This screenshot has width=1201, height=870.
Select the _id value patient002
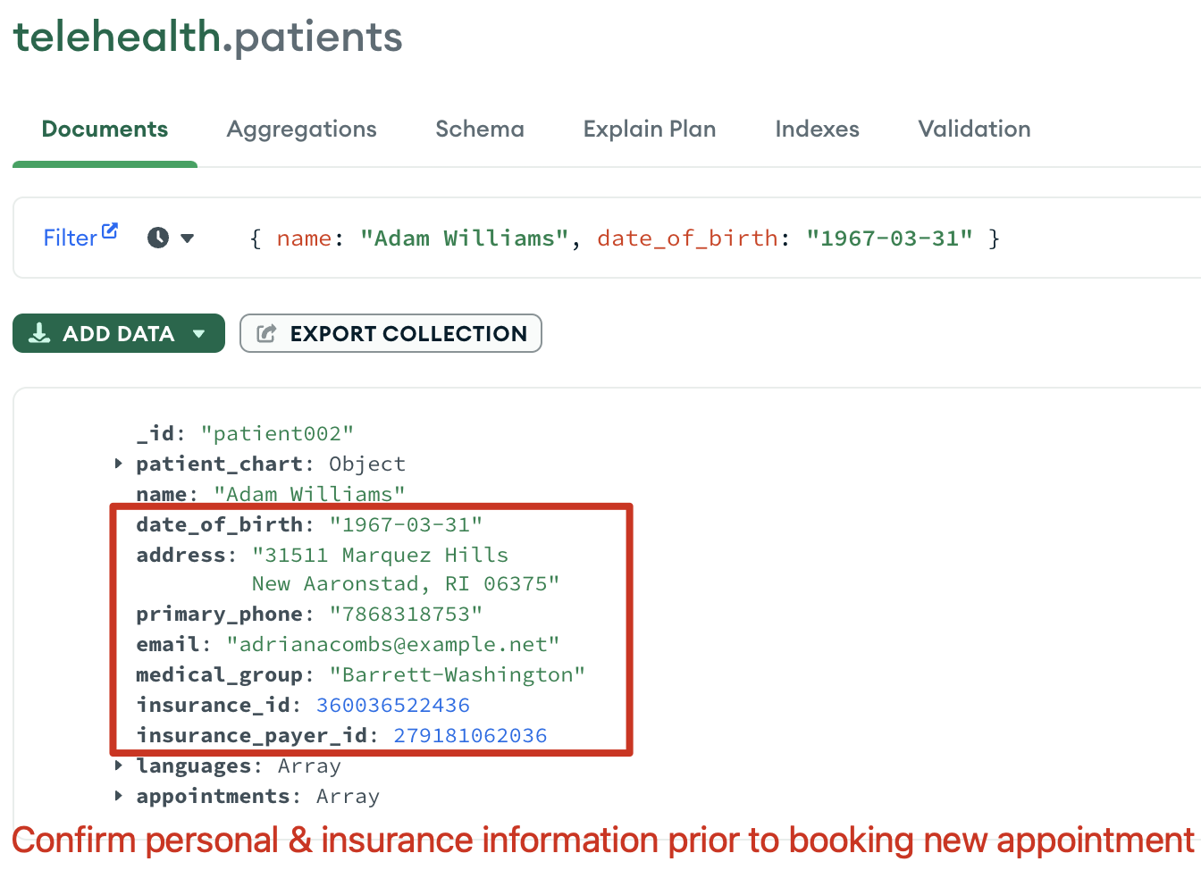coord(278,433)
